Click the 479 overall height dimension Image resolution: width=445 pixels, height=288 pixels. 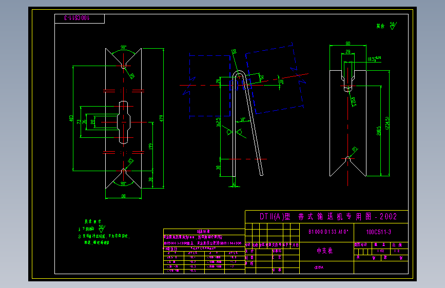(x=161, y=118)
